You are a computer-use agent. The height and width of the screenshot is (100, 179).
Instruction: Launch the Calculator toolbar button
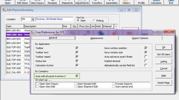pos(156,2)
